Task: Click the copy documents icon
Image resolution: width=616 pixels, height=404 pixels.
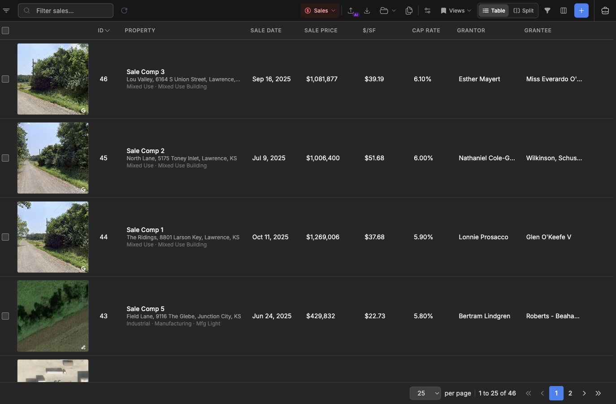Action: pos(409,10)
